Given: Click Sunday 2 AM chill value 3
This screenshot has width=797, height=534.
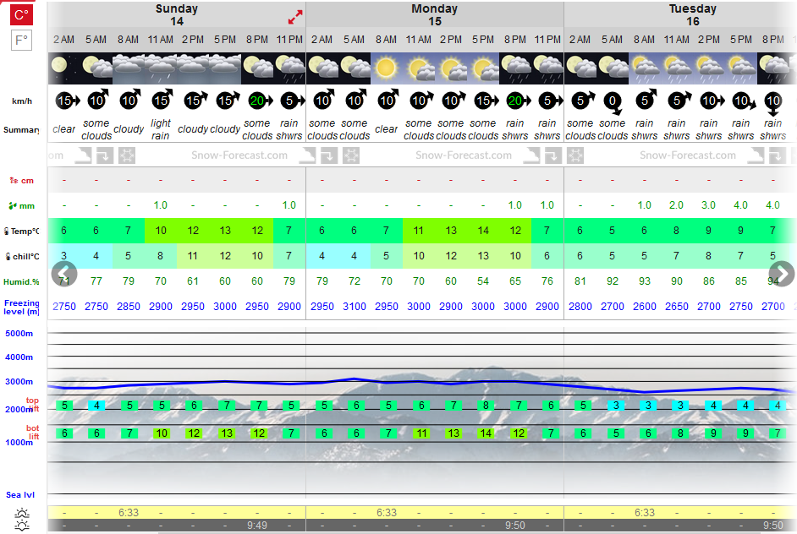Looking at the screenshot, I should (x=64, y=256).
